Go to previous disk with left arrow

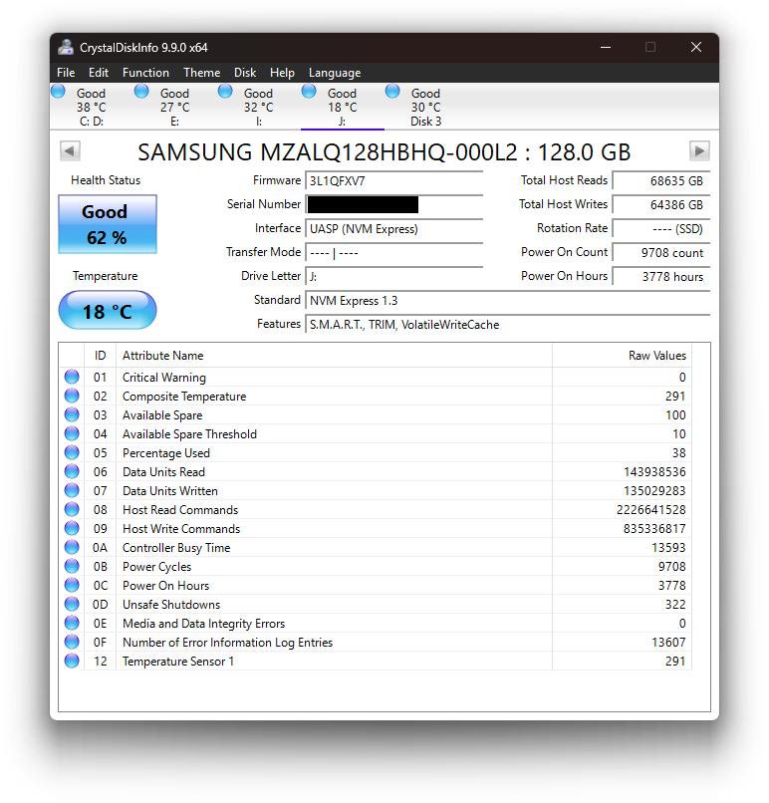coord(70,151)
